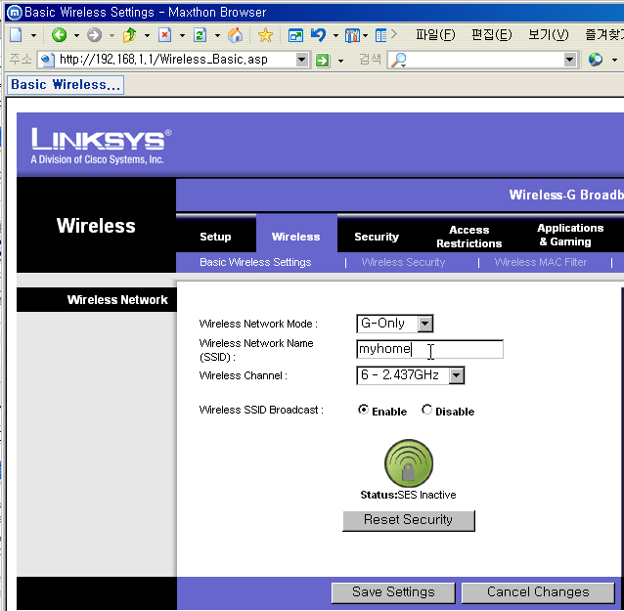Click the globe search engine icon

(x=596, y=60)
